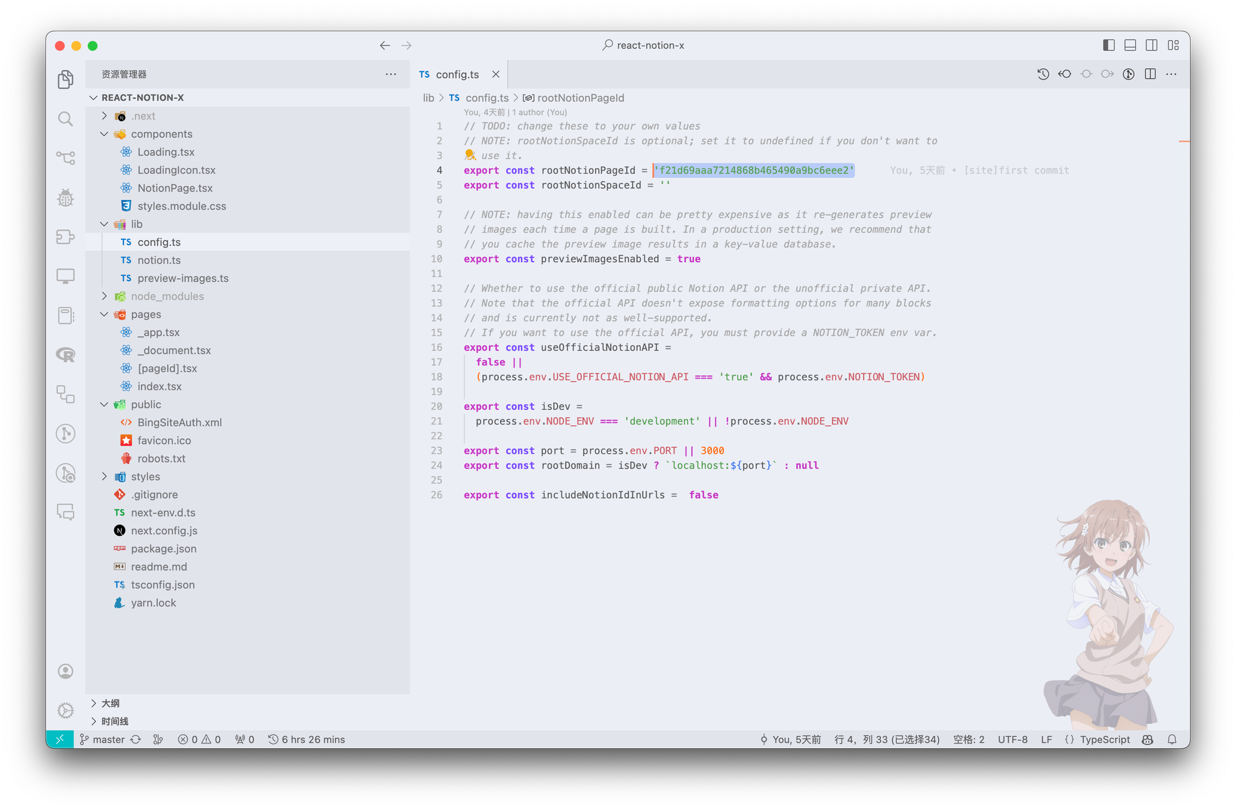Toggle file blame annotations icon in toolbar
1236x809 pixels.
(1128, 74)
